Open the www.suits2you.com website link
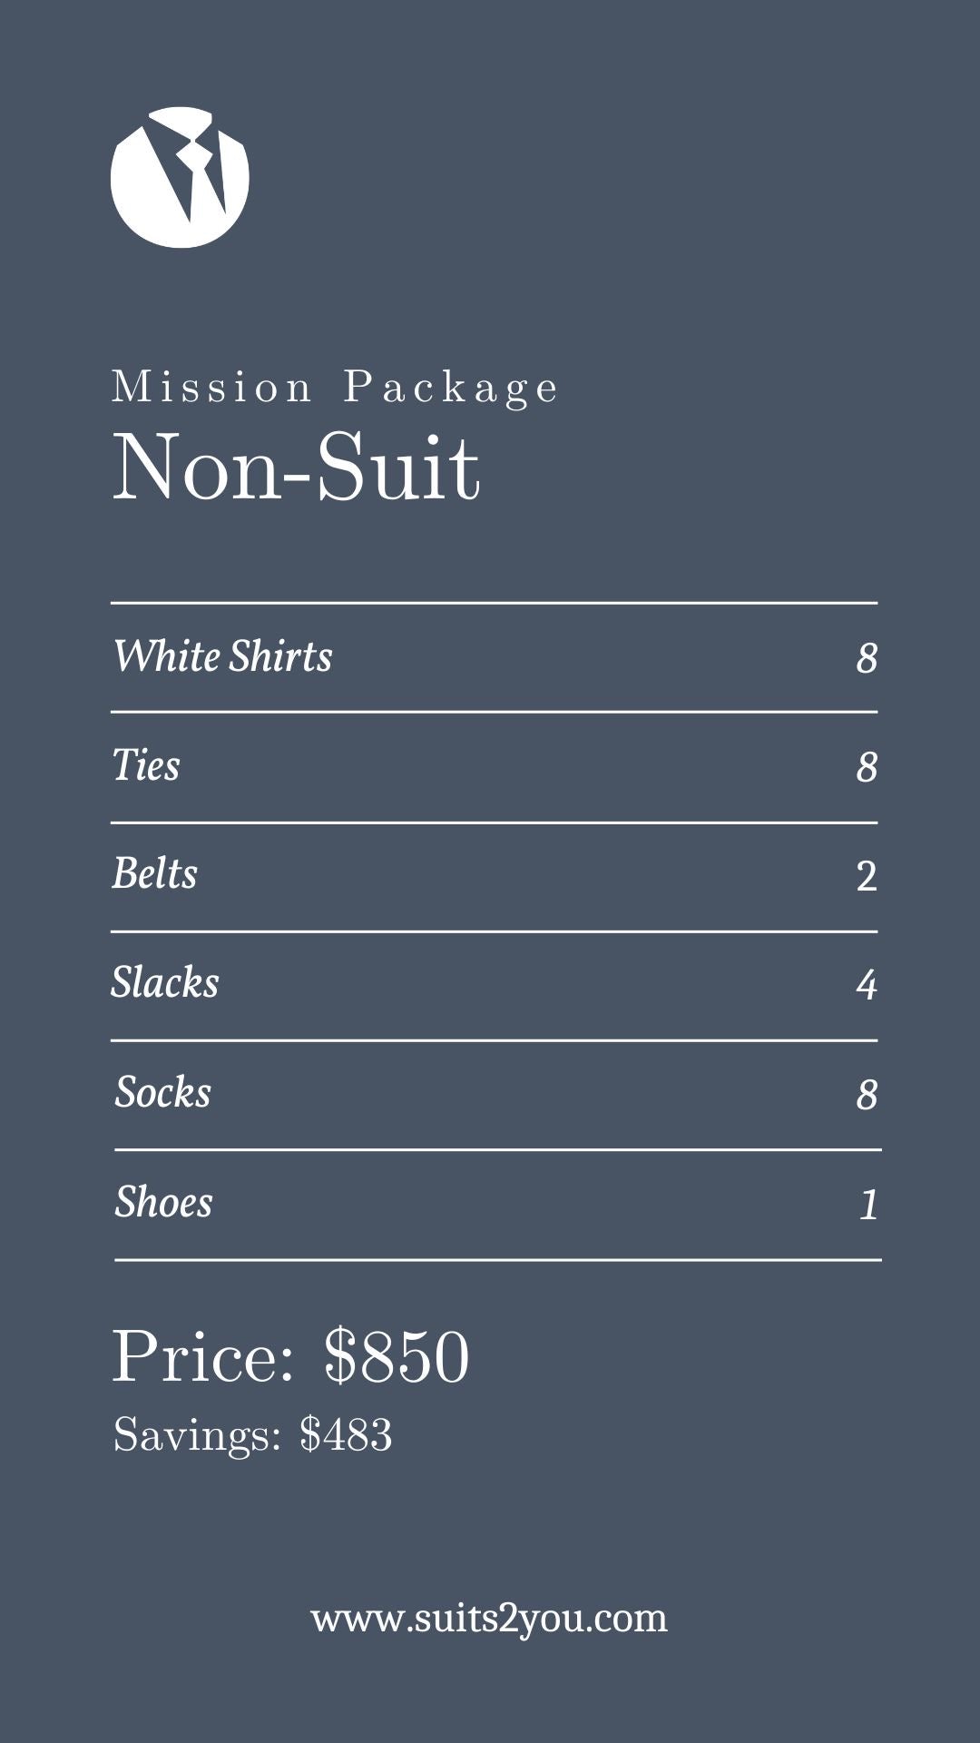 (489, 1619)
